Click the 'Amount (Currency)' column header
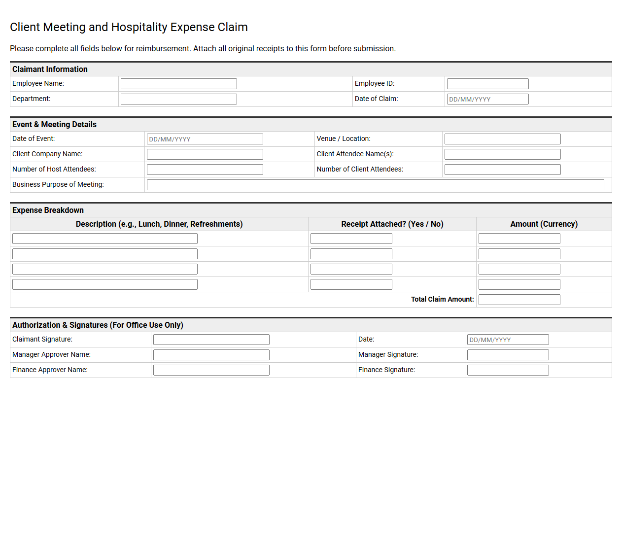 click(x=544, y=224)
